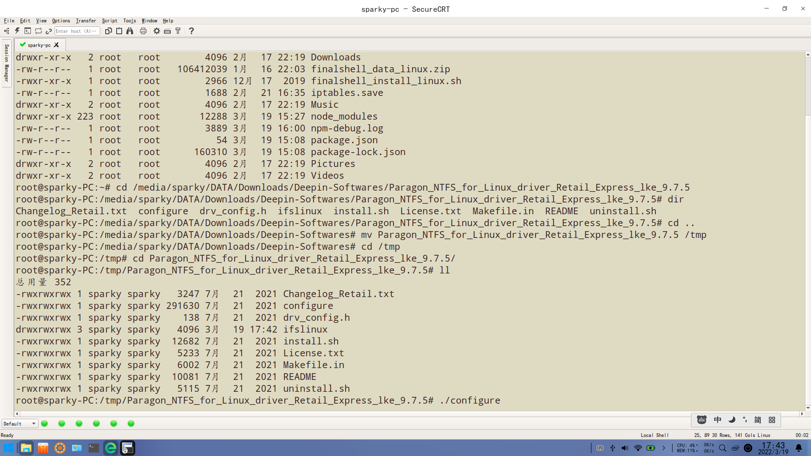Screen dimensions: 811x456
Task: Open the Default button bar dropdown
Action: coord(20,423)
